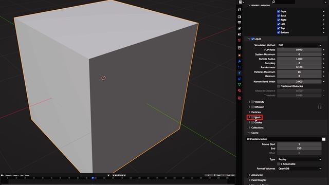Expand the Viscosity panel arrow

click(249, 102)
